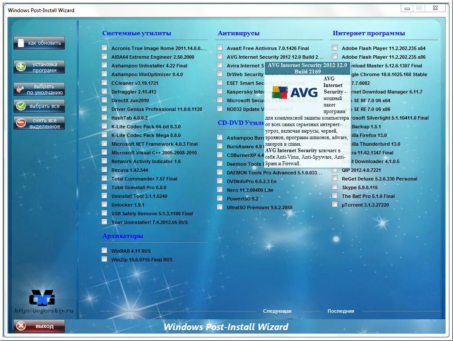This screenshot has height=341, width=453.
Task: Check K-Lite Codec Pack Mega checkbox
Action: [x=104, y=135]
